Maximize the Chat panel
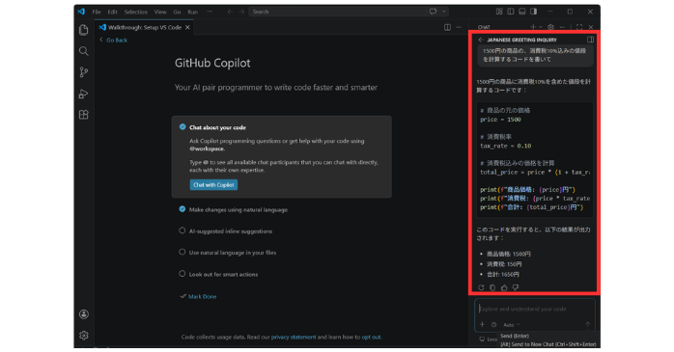674x352 pixels. tap(579, 27)
